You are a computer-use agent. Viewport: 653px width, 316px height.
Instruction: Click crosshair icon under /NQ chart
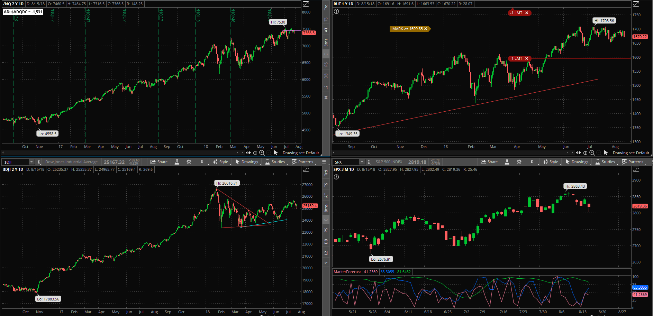(x=255, y=153)
